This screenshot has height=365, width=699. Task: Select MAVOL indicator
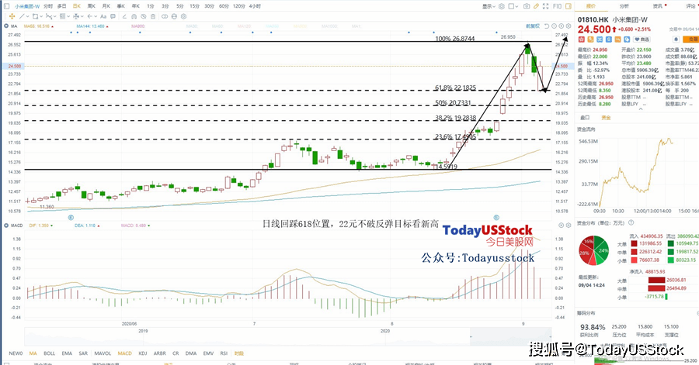[x=103, y=353]
